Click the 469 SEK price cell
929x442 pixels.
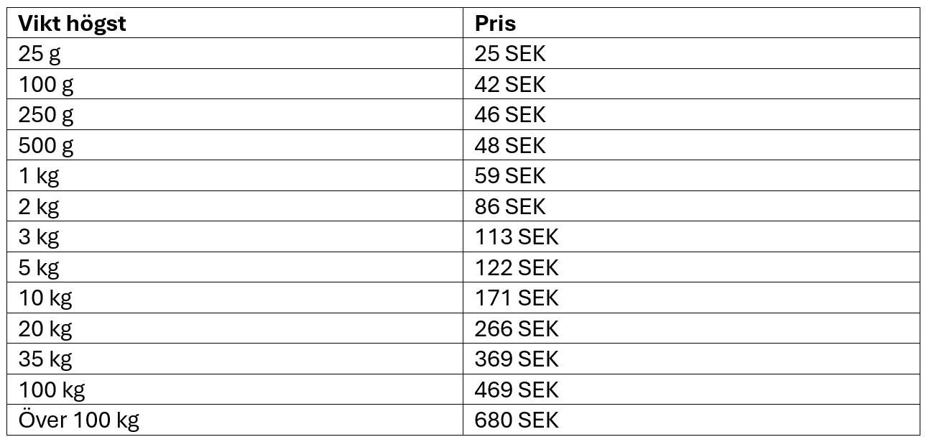point(516,390)
